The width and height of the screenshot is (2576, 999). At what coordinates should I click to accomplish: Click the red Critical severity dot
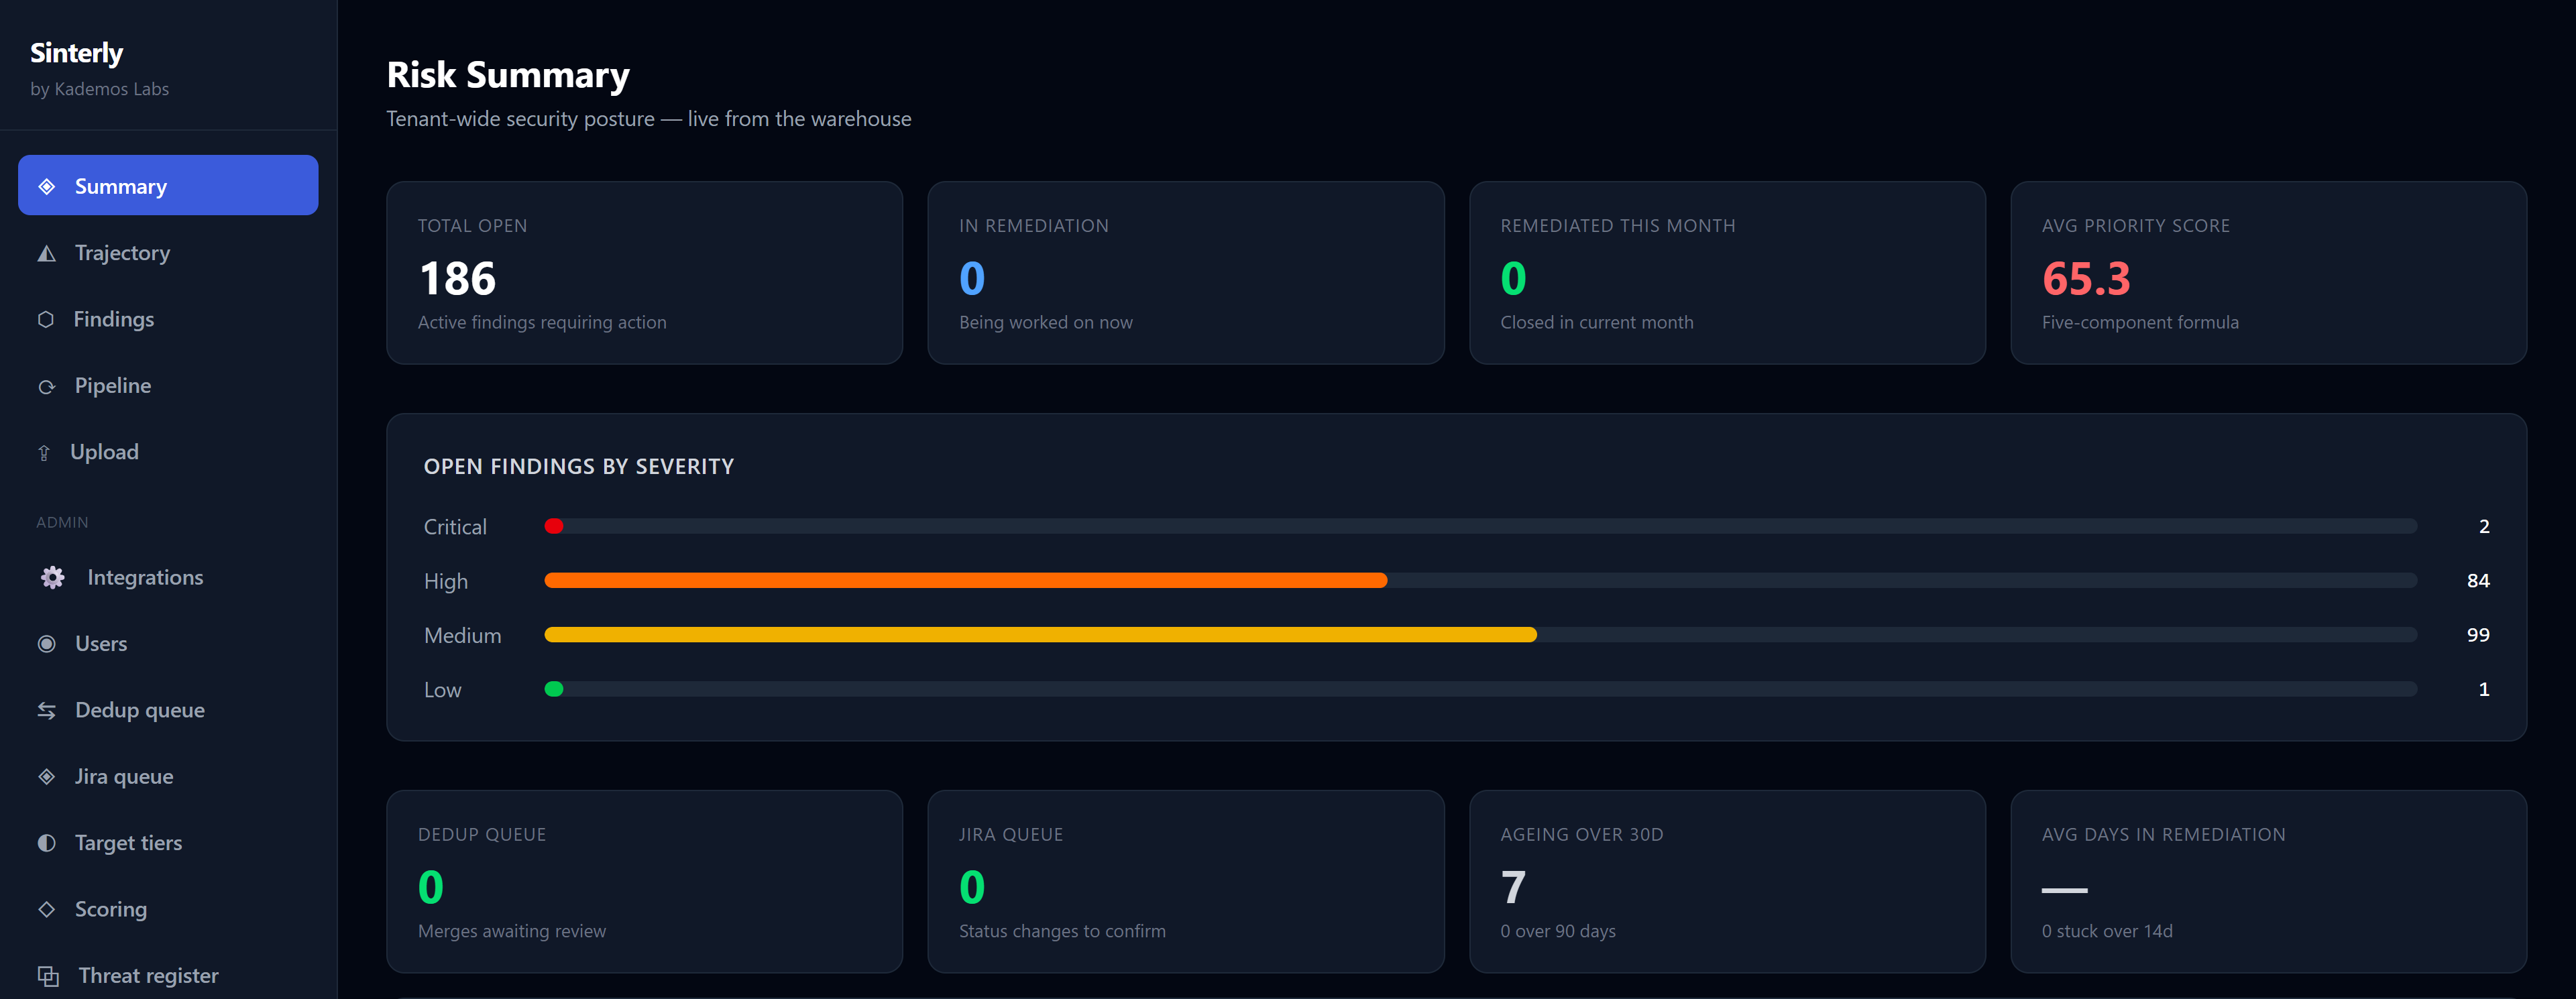coord(554,526)
